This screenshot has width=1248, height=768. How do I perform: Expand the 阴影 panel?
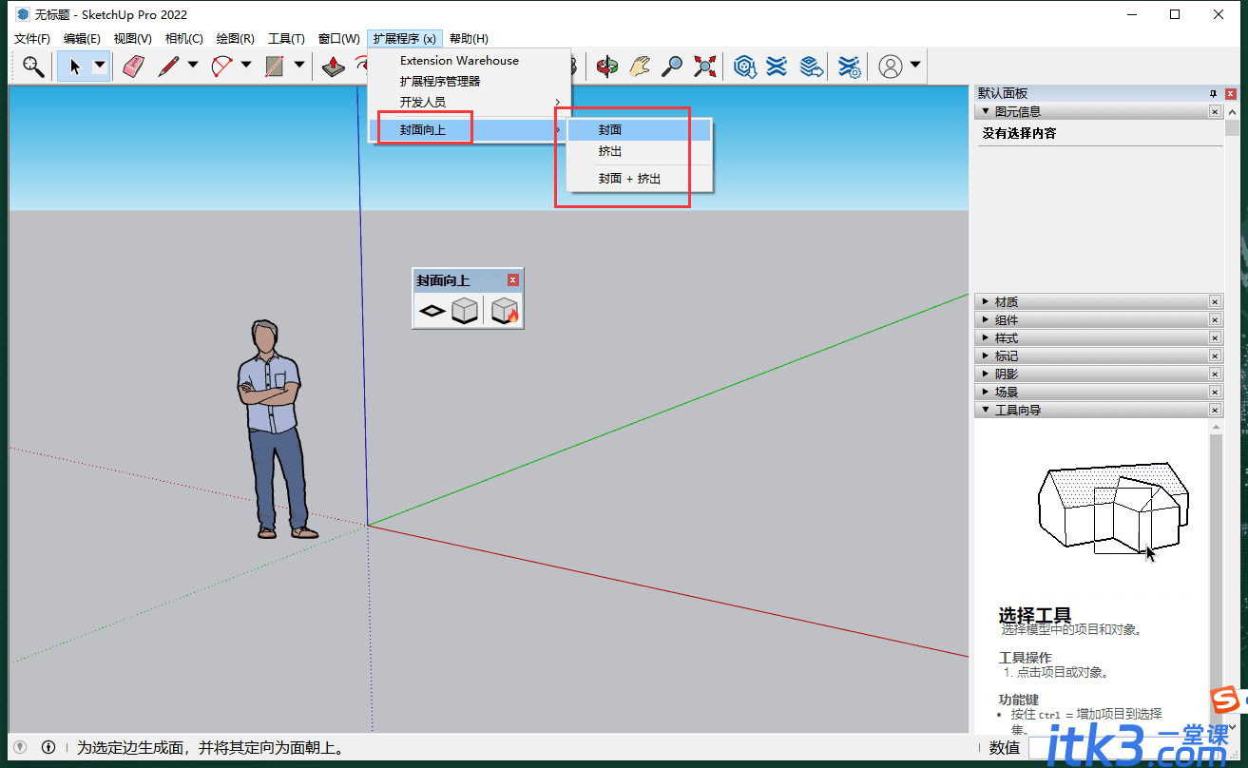click(986, 374)
